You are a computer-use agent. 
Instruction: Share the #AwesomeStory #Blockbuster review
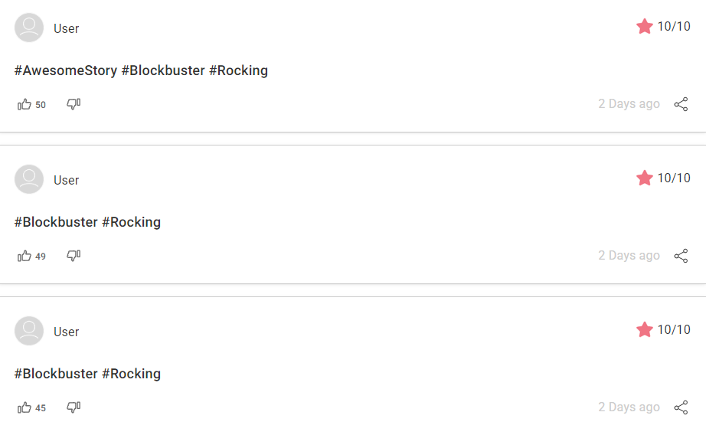coord(681,104)
